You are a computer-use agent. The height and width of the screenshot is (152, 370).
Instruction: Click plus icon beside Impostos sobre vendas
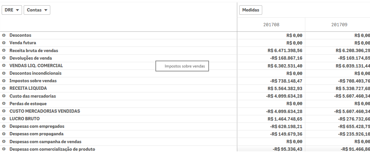click(4, 81)
